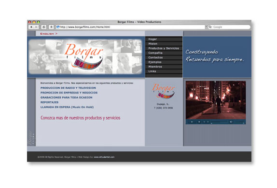Click the video player's play button
This screenshot has height=188, width=277.
[192, 122]
